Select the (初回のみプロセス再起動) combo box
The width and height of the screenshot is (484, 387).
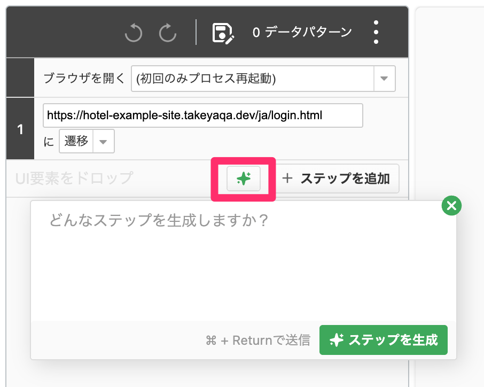pos(263,79)
